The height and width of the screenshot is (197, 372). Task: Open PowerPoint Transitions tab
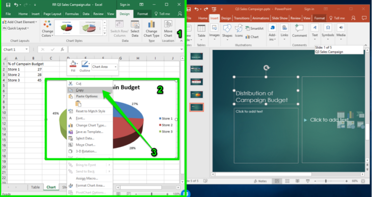click(x=242, y=18)
